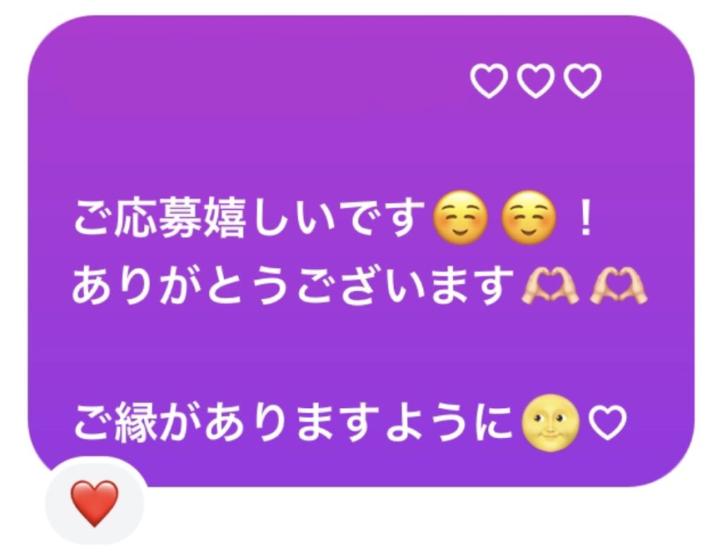Click the red heart reaction badge
722x558 pixels.
coord(94,502)
